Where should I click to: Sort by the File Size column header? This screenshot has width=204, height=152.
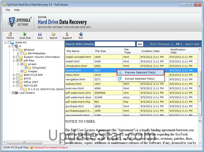108,51
